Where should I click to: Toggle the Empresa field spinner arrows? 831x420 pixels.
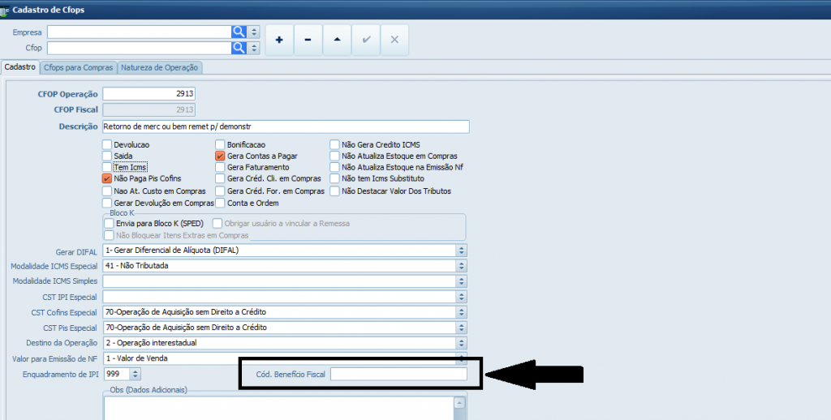[x=254, y=32]
